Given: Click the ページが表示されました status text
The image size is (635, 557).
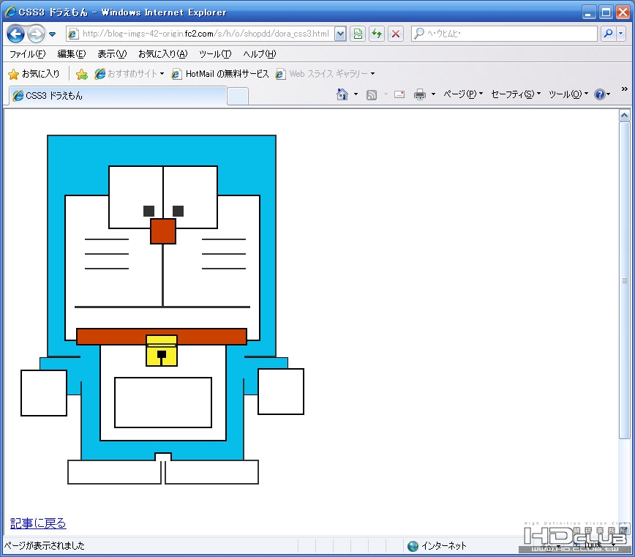Looking at the screenshot, I should point(45,546).
